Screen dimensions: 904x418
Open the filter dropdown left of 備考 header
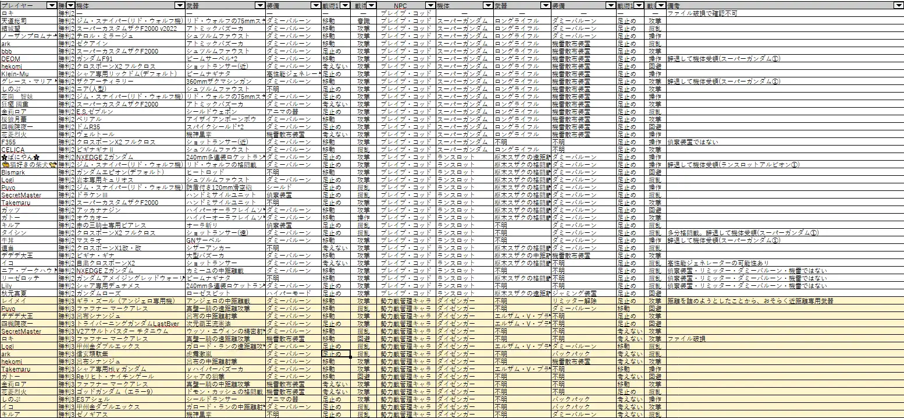(661, 5)
